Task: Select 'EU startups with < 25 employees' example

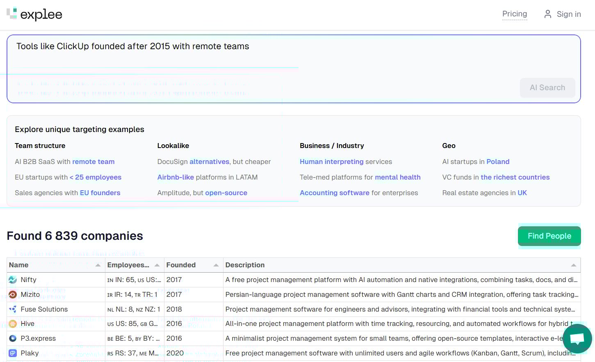Action: click(68, 177)
